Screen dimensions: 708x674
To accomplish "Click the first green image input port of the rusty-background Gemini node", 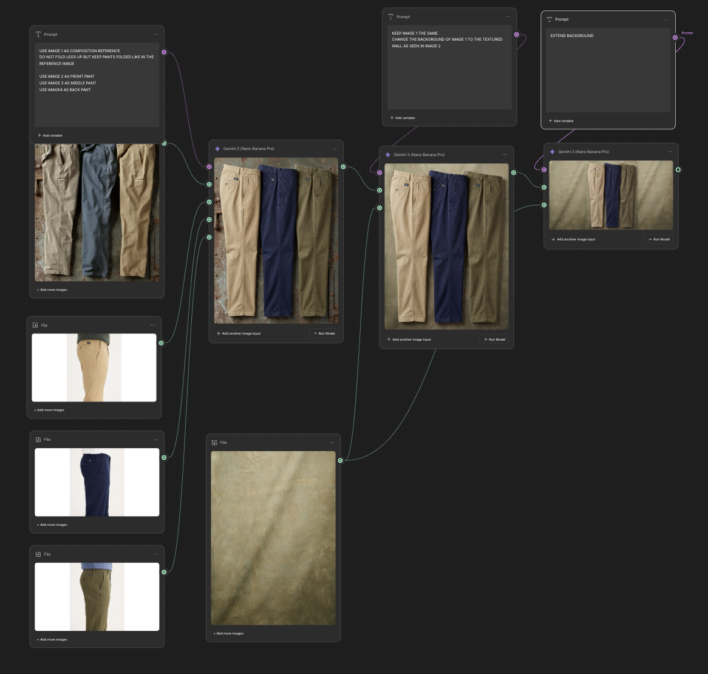I will (209, 184).
